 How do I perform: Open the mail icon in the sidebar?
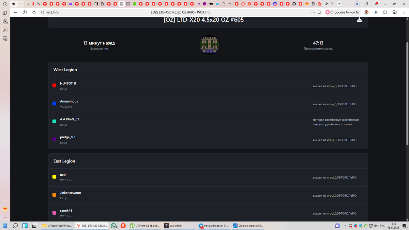[5, 209]
